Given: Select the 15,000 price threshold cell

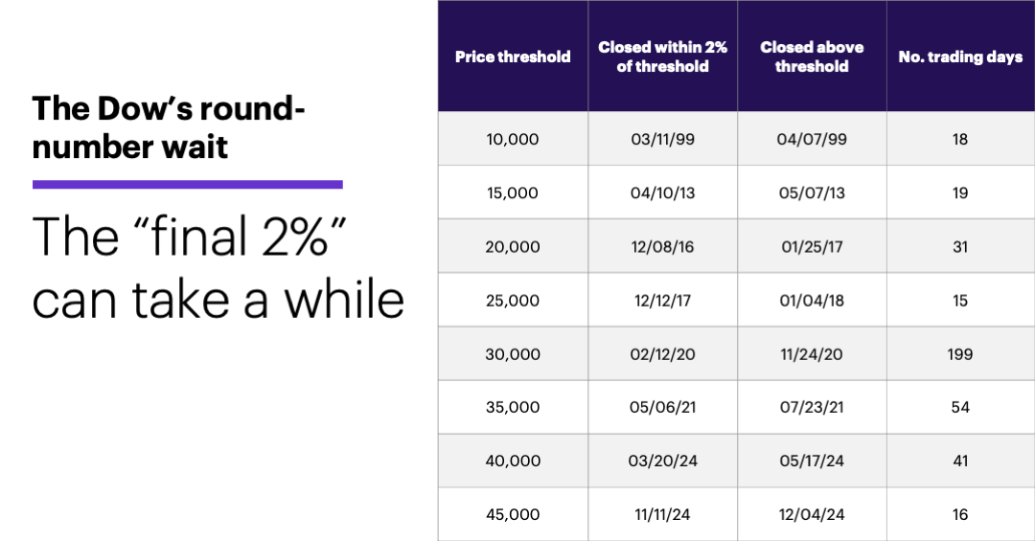Looking at the screenshot, I should pyautogui.click(x=513, y=192).
